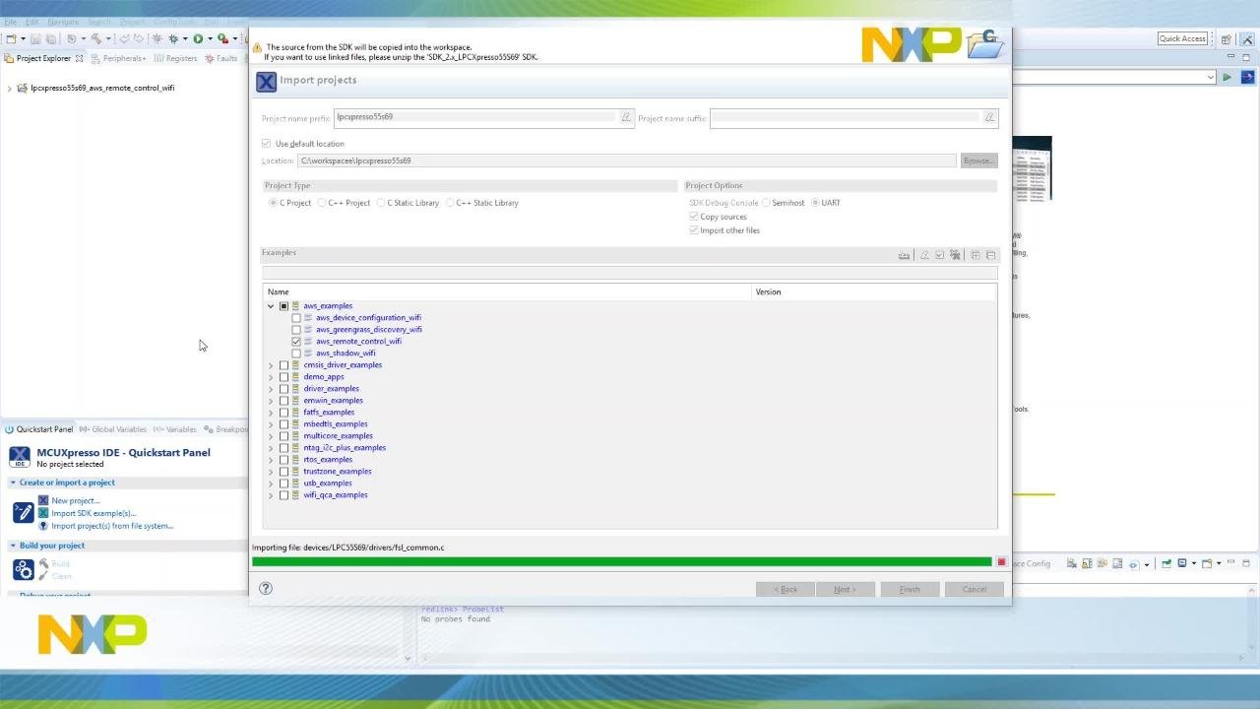This screenshot has width=1260, height=709.
Task: Click the collapse all icon in Examples
Action: coord(991,255)
